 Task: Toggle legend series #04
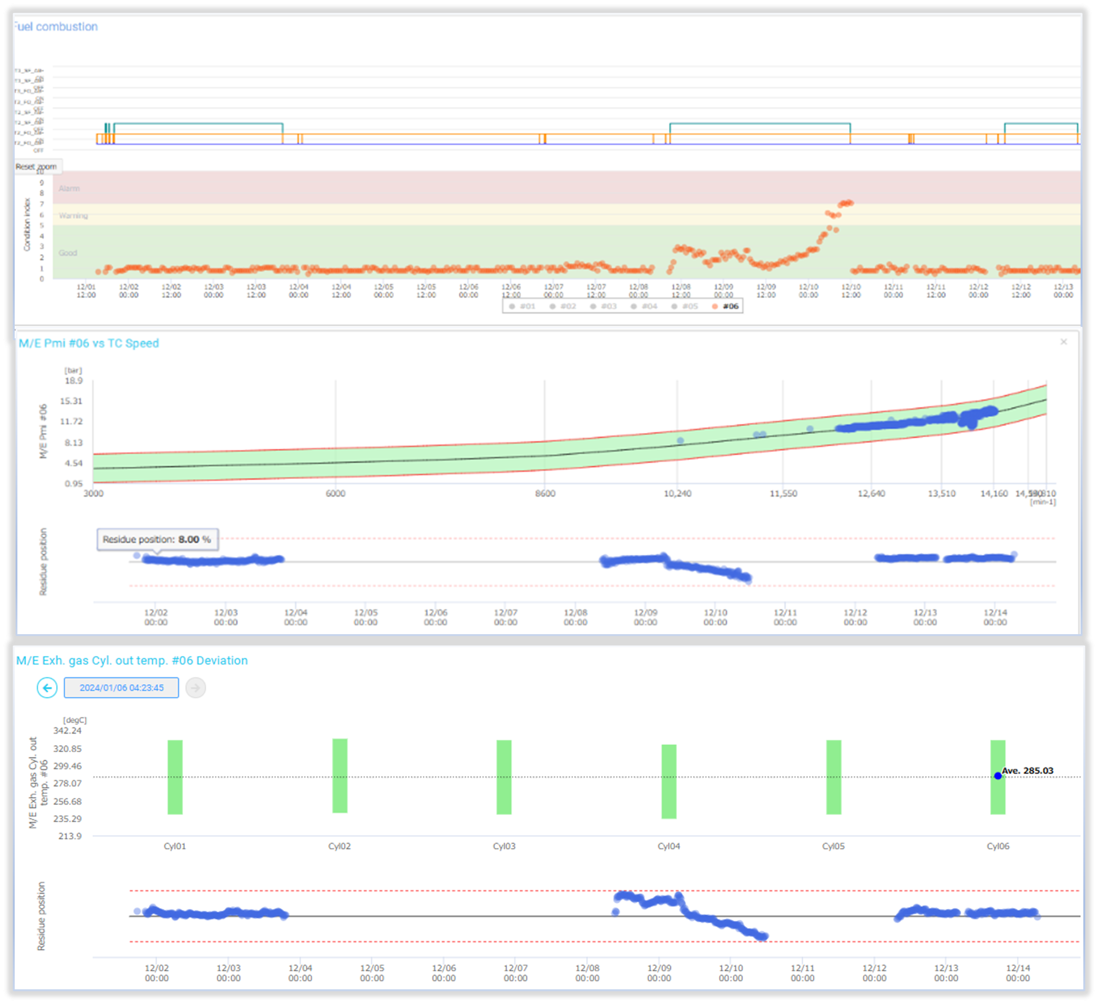tap(644, 307)
